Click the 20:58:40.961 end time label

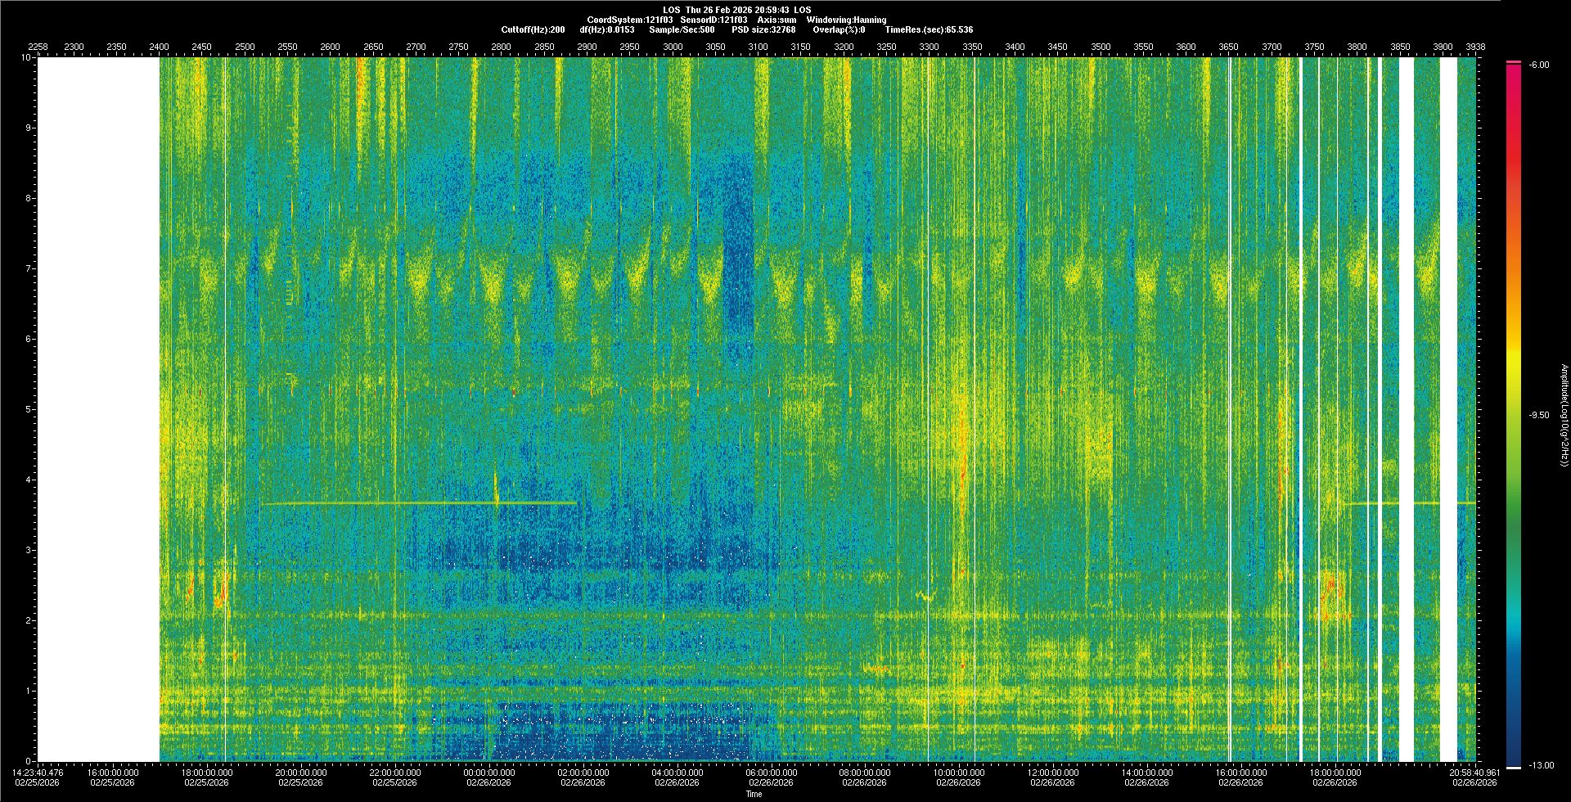pyautogui.click(x=1474, y=777)
